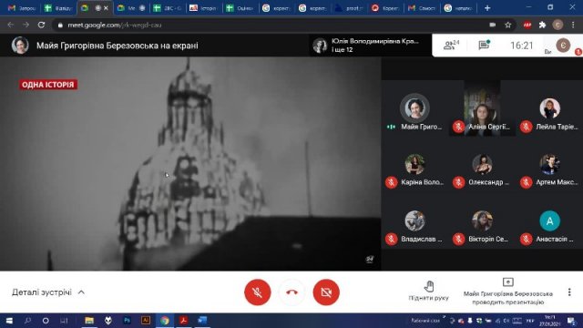The image size is (583, 328).
Task: Open Photoshop from the Windows taskbar
Action: coord(127,320)
